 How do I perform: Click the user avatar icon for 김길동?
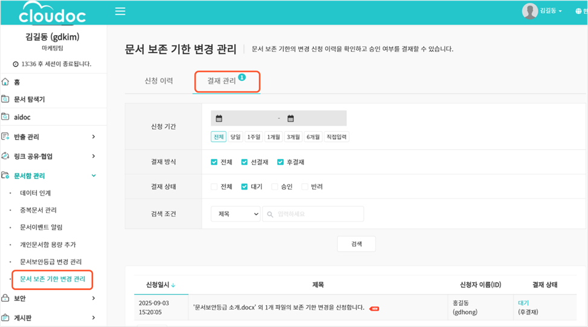coord(529,11)
